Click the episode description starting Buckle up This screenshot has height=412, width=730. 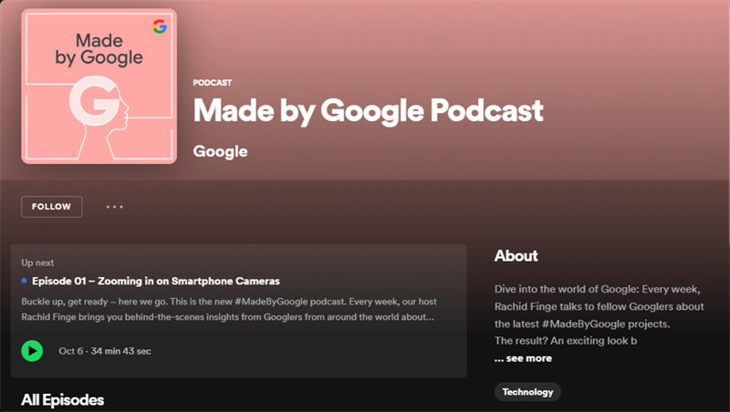(229, 309)
